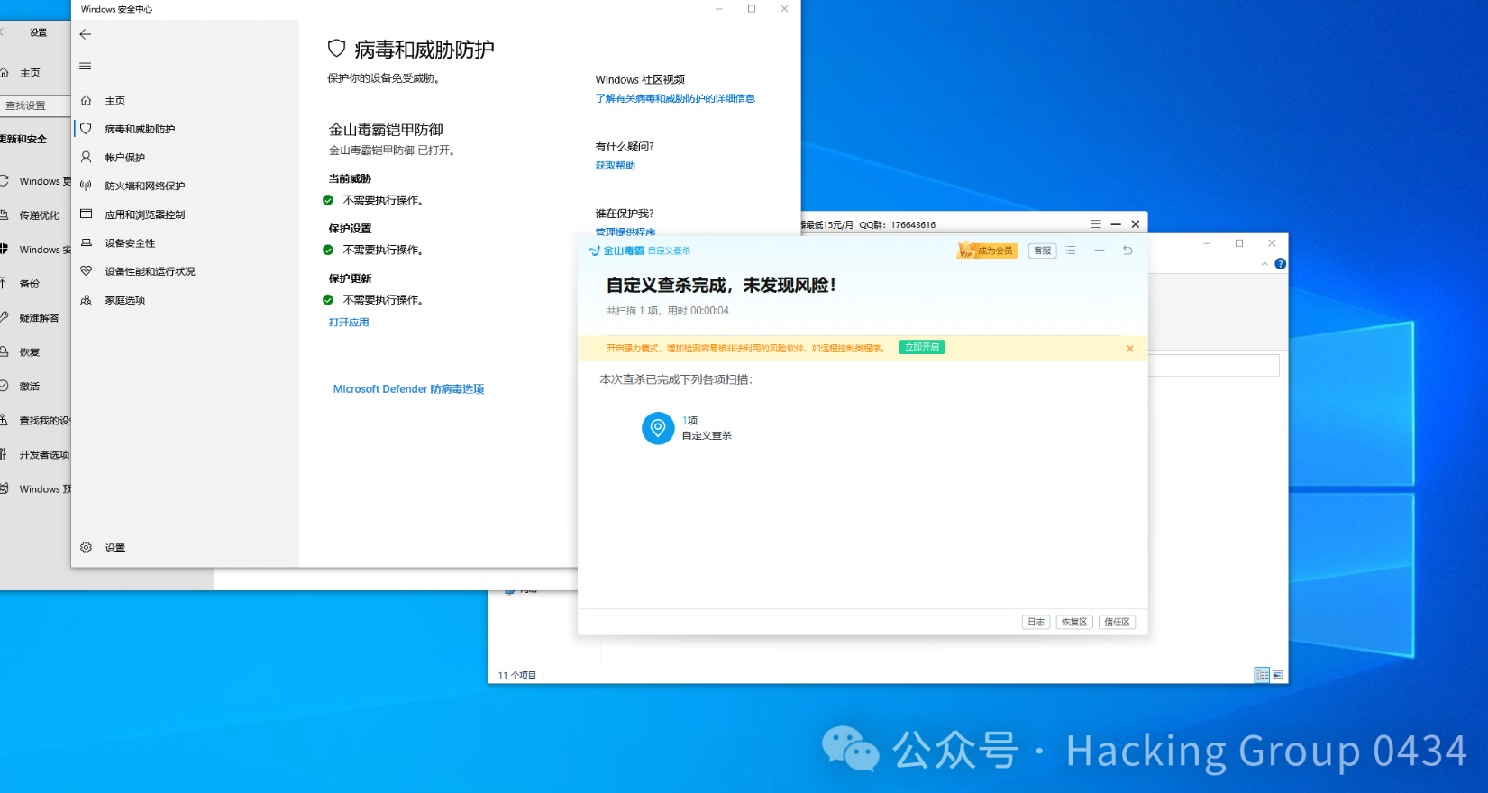Click the 查找设置 search box in Settings
This screenshot has height=793, width=1488.
34,105
